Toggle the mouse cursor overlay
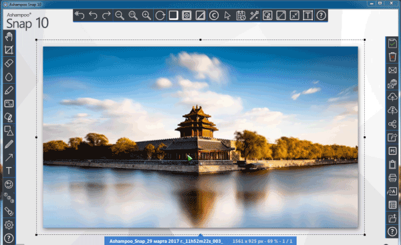Image resolution: width=401 pixels, height=245 pixels. (227, 15)
